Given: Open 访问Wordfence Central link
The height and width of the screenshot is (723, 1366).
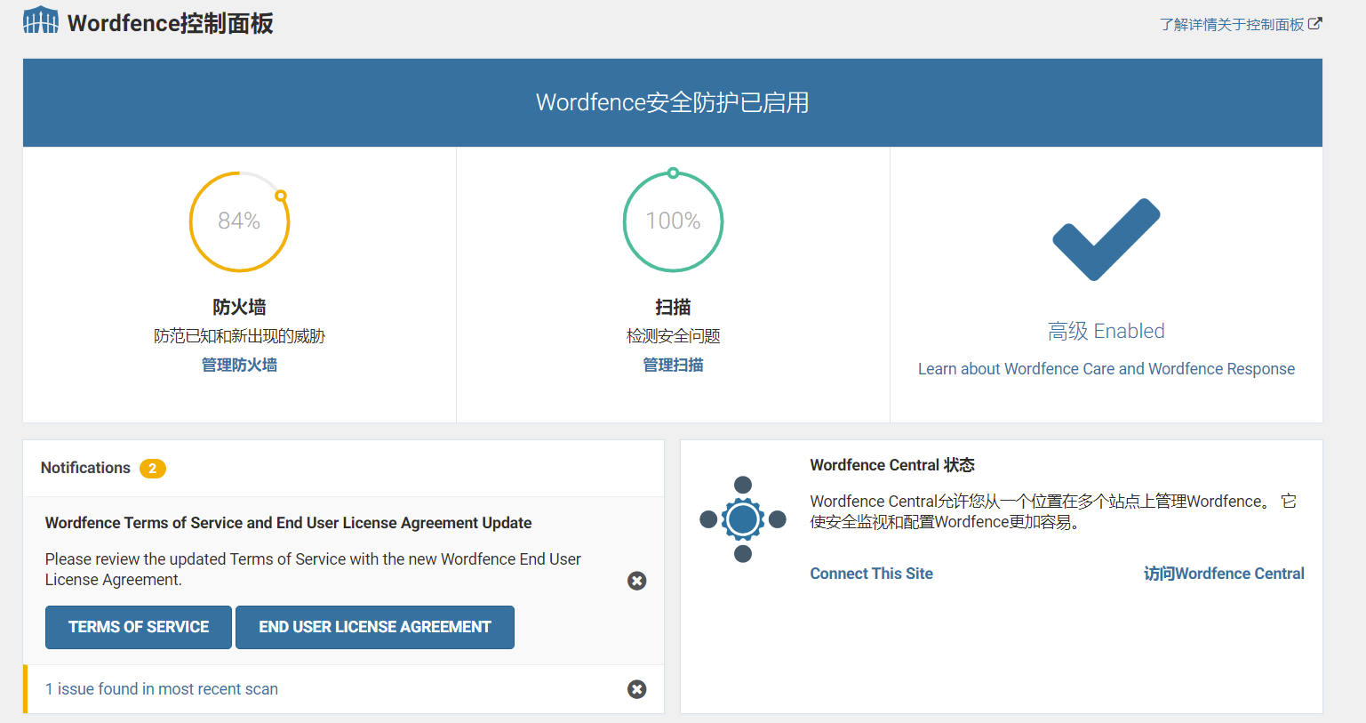Looking at the screenshot, I should [x=1224, y=574].
